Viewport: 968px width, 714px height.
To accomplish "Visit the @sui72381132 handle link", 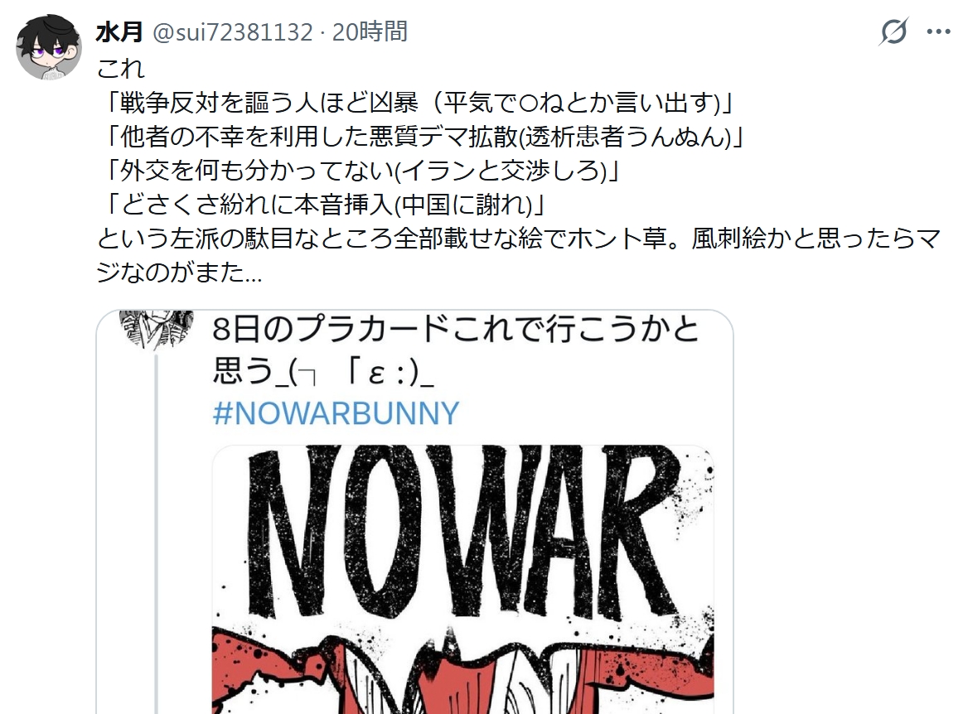I will pos(233,31).
